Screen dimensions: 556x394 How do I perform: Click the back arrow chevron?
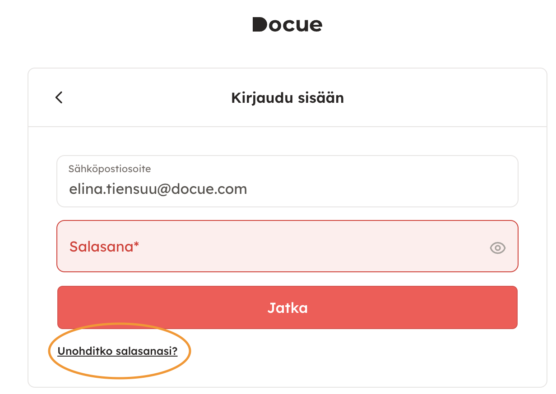[59, 97]
